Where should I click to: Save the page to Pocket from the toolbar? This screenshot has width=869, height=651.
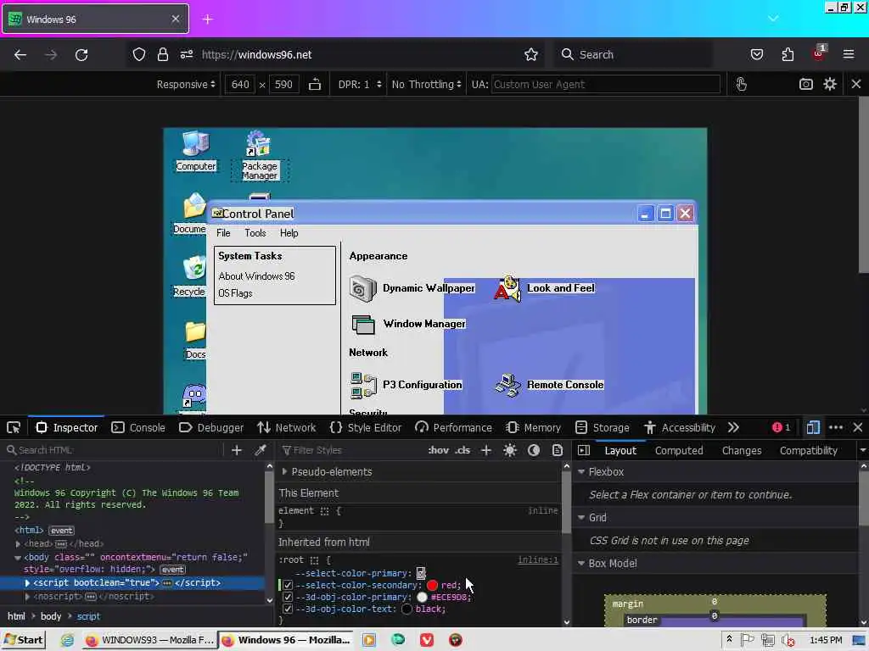[x=757, y=54]
